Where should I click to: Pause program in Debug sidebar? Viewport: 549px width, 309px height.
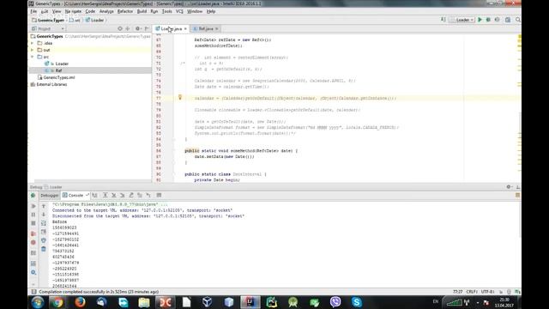[x=33, y=215]
